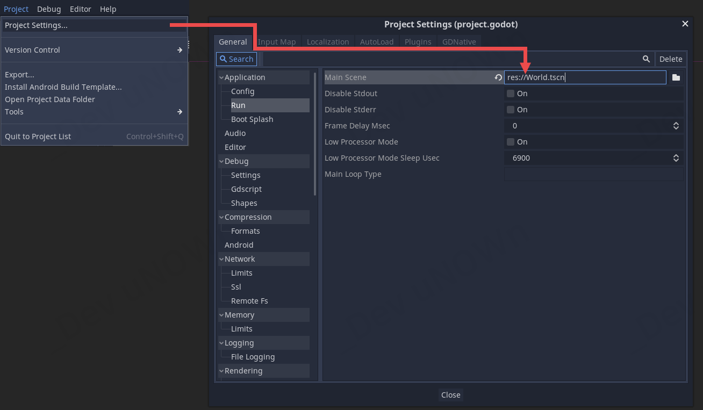Open the Editor menu
The width and height of the screenshot is (703, 410).
81,9
